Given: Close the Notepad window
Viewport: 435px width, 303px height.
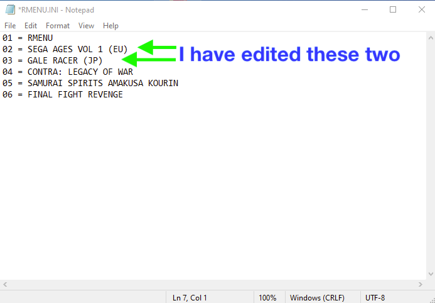Looking at the screenshot, I should coord(422,9).
